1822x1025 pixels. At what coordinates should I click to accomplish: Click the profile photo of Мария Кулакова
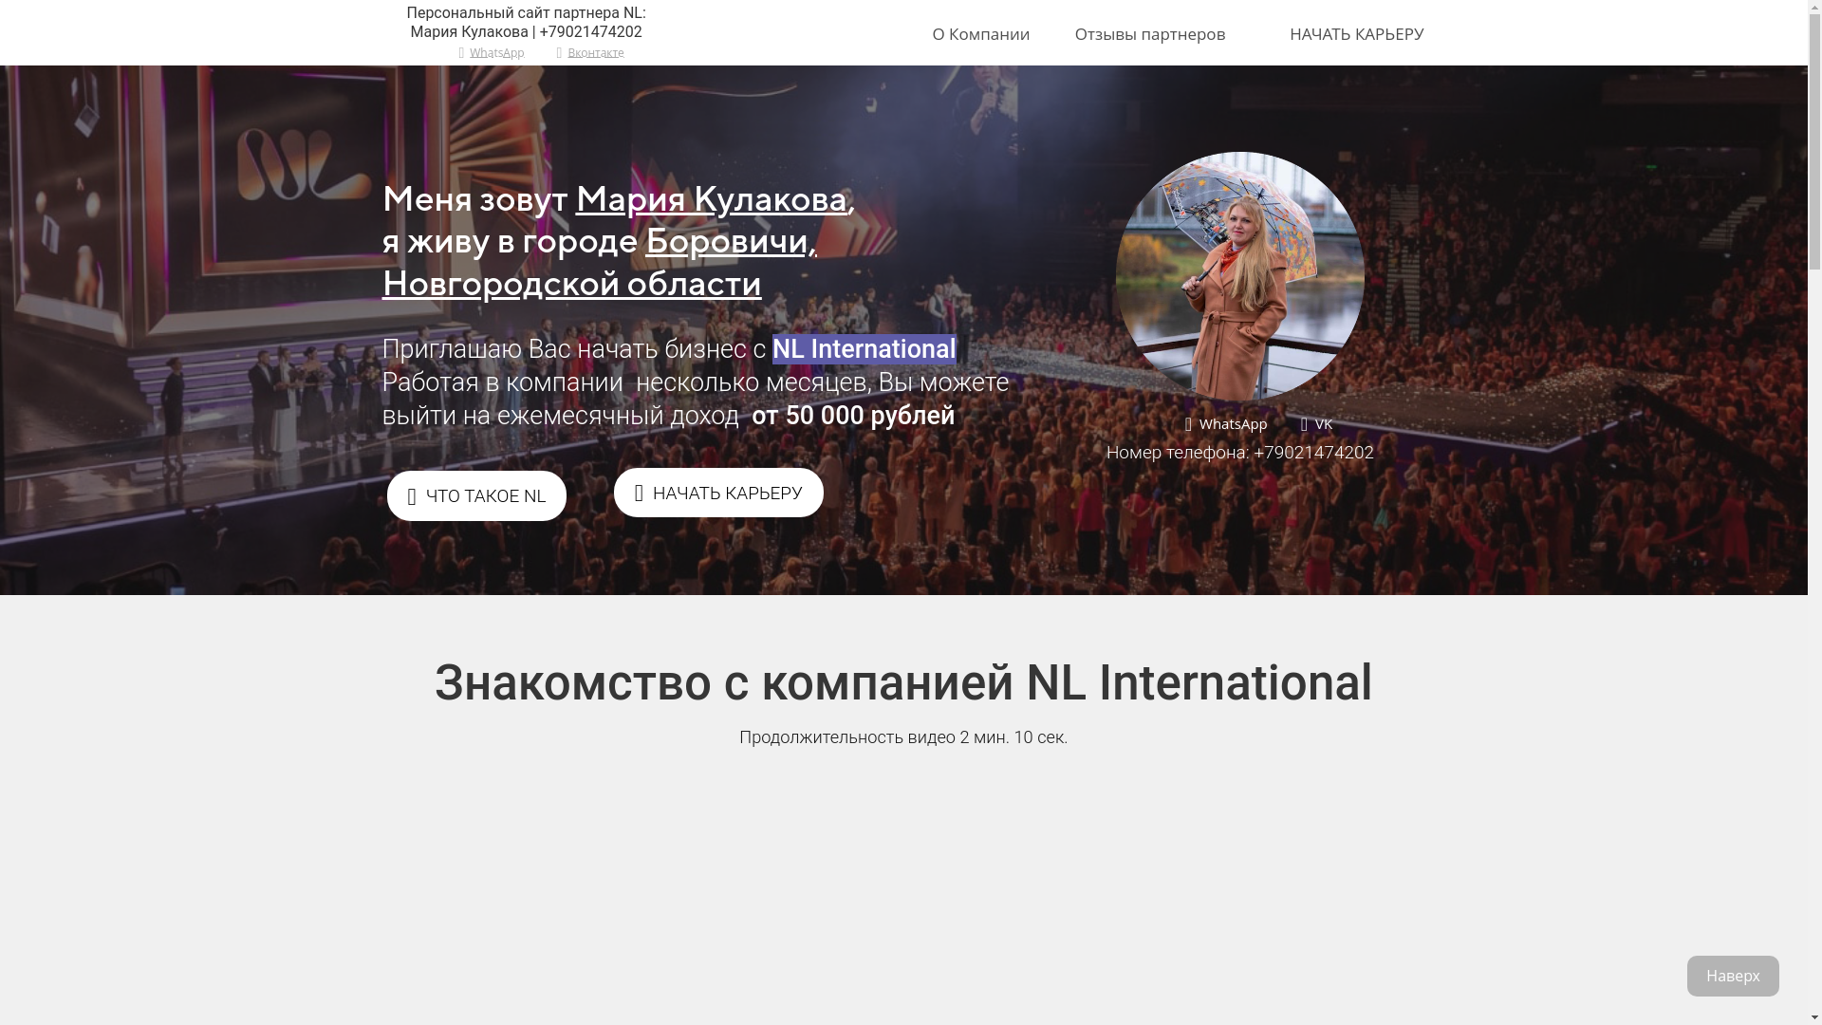click(x=1239, y=276)
